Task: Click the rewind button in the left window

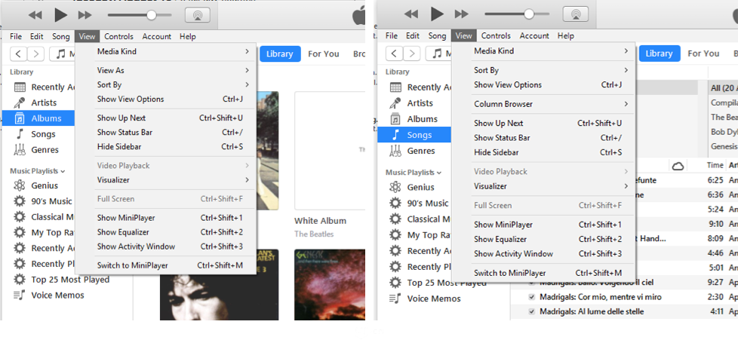Action: [x=35, y=15]
